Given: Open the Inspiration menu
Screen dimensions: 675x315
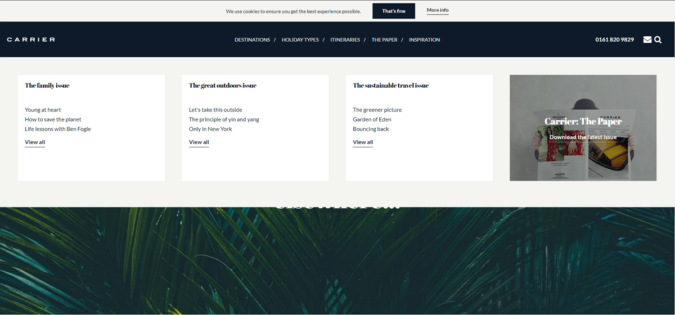Looking at the screenshot, I should pyautogui.click(x=425, y=40).
